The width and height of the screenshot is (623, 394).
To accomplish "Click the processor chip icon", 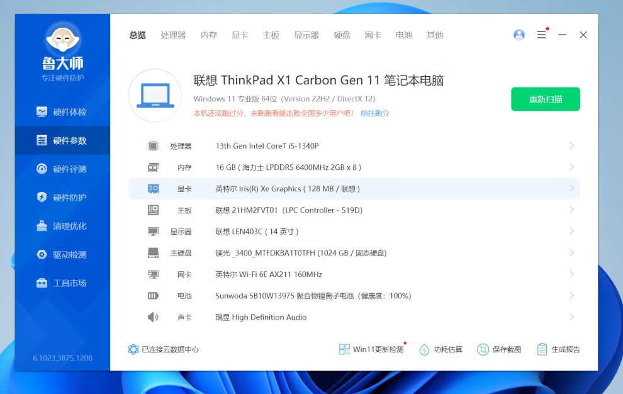I will click(153, 146).
